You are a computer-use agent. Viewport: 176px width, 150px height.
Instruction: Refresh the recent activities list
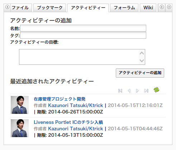tap(156, 90)
